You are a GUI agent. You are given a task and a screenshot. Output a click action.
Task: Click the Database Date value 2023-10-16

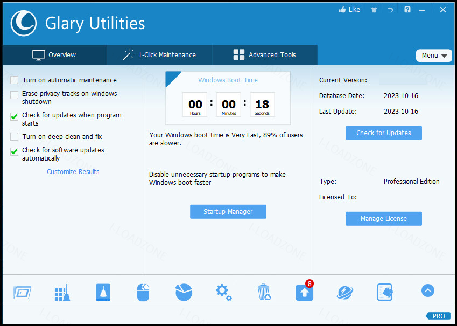click(x=401, y=96)
